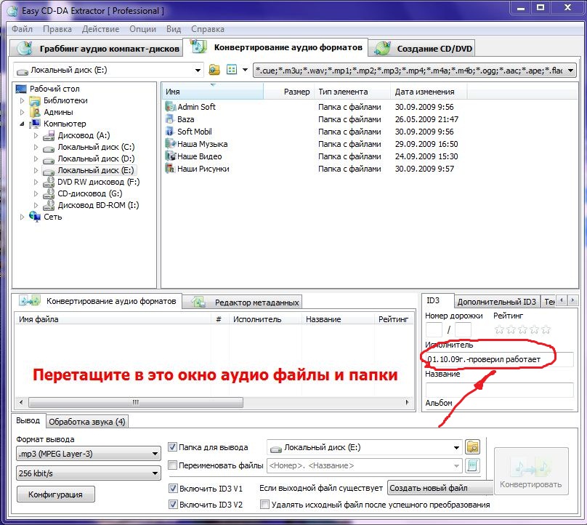This screenshot has width=587, height=525.
Task: Click the first rating star
Action: [499, 329]
